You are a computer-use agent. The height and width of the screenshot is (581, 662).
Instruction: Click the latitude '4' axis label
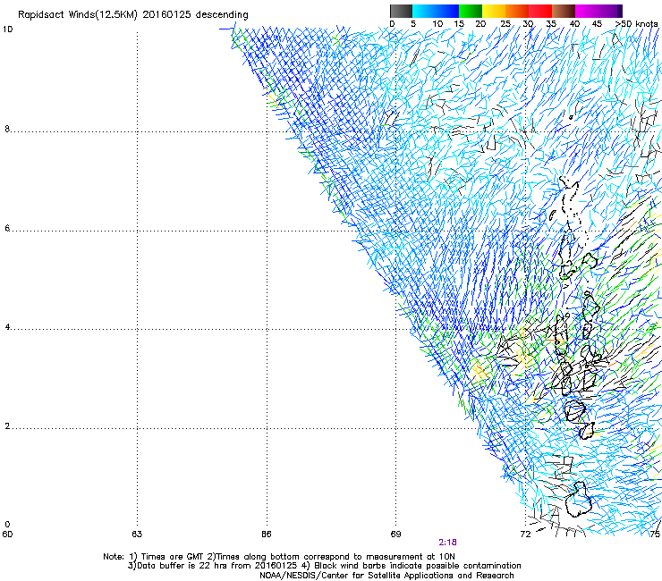tap(7, 327)
